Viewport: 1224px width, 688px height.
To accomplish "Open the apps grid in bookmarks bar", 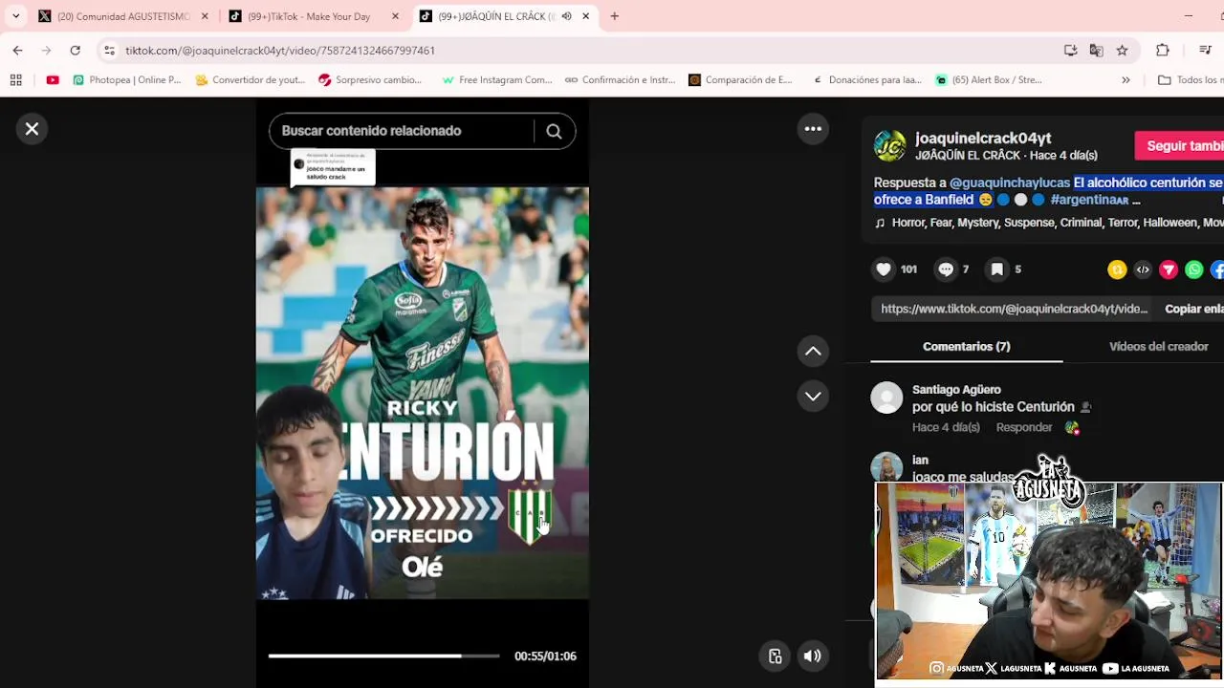I will (15, 80).
